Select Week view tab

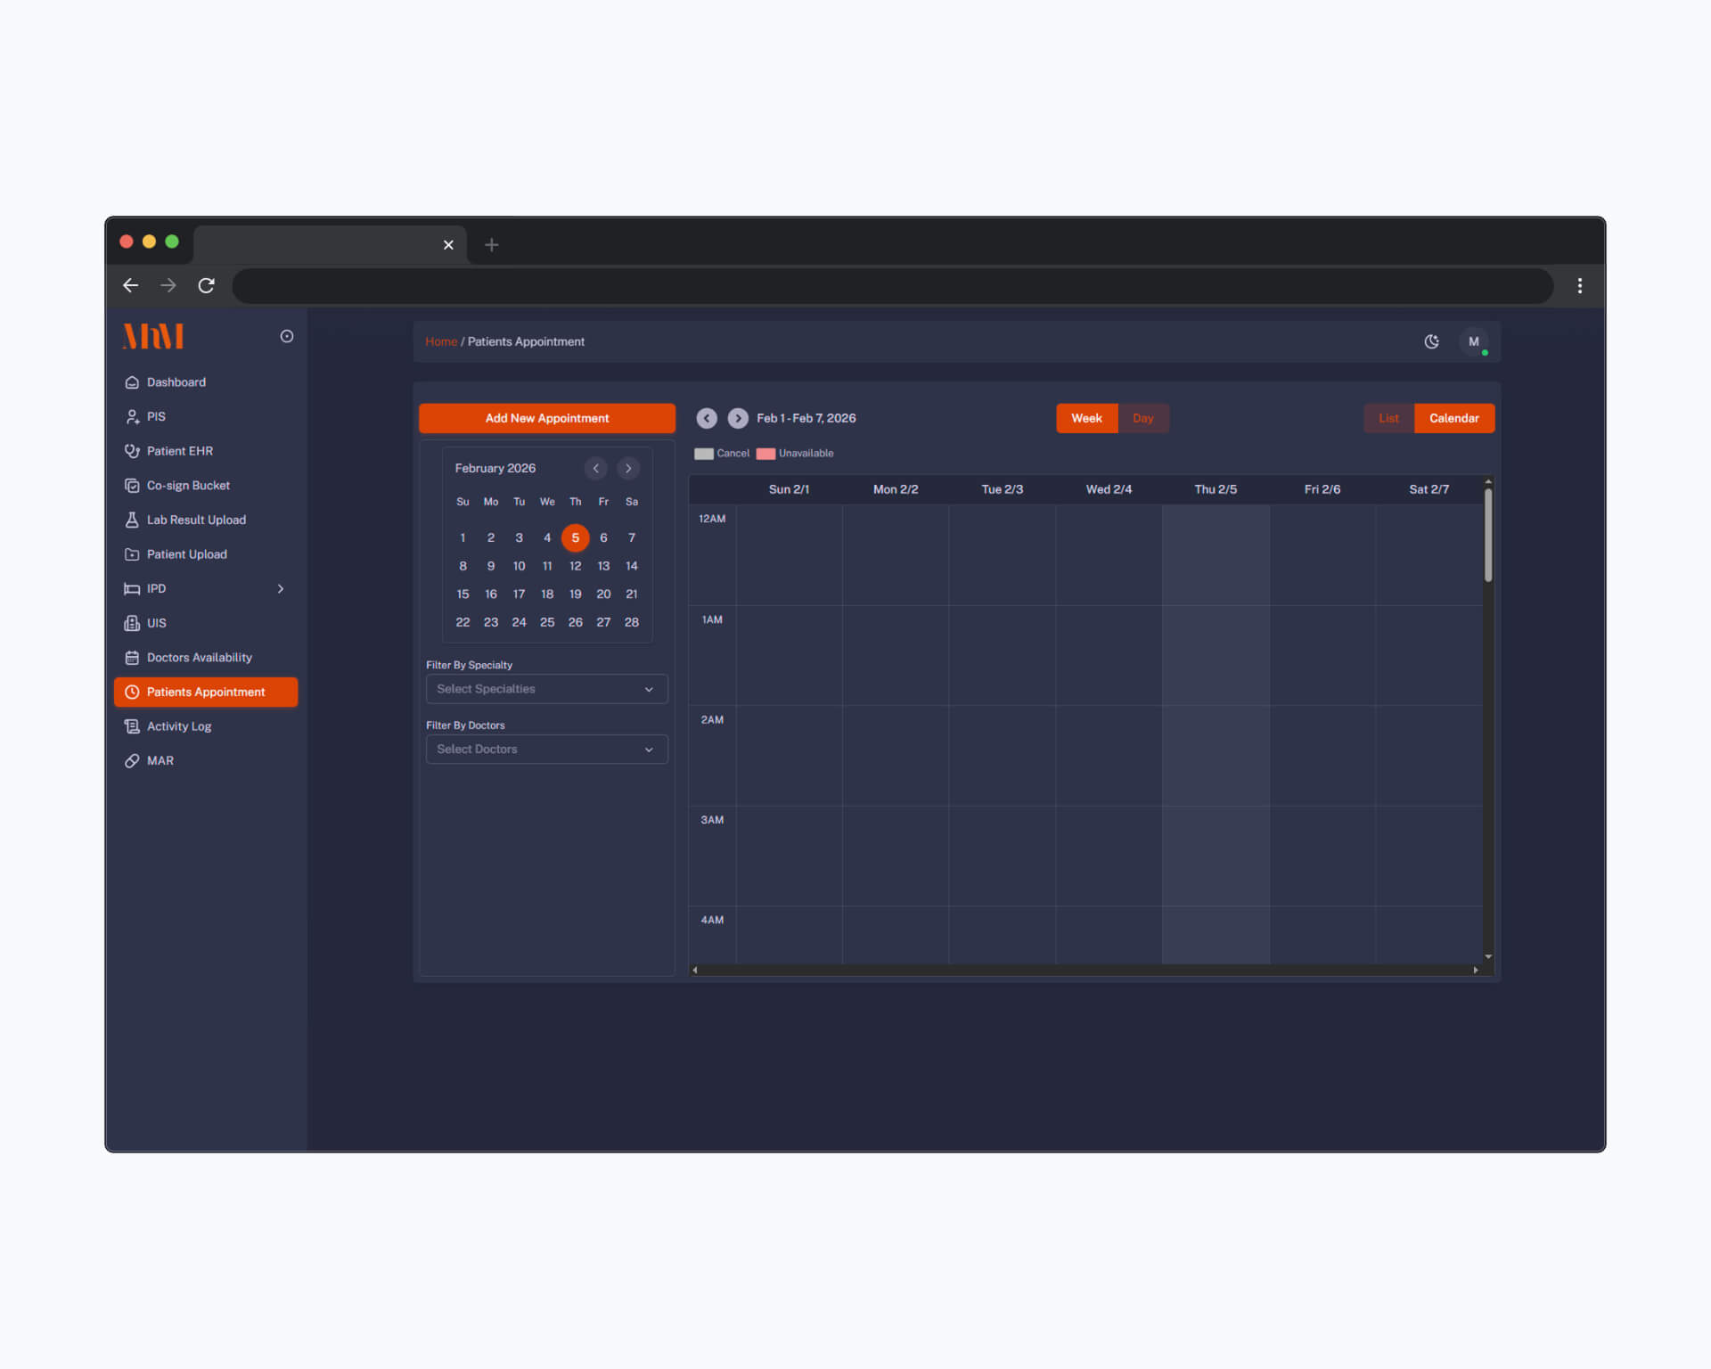point(1086,418)
